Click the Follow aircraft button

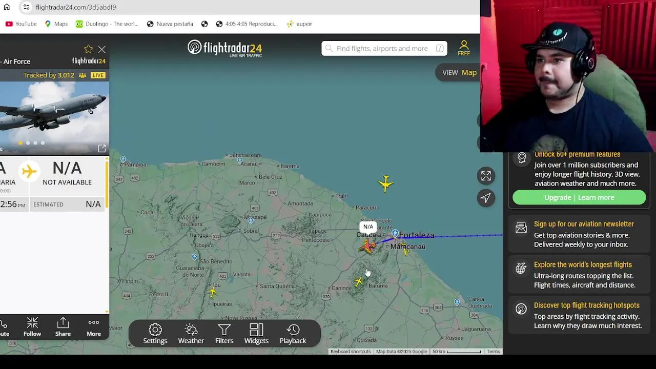click(x=32, y=327)
